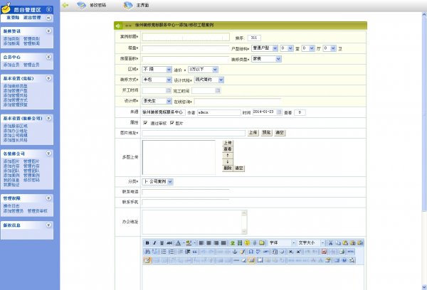
Task: Focus the 联系电话 input field
Action: click(x=186, y=192)
